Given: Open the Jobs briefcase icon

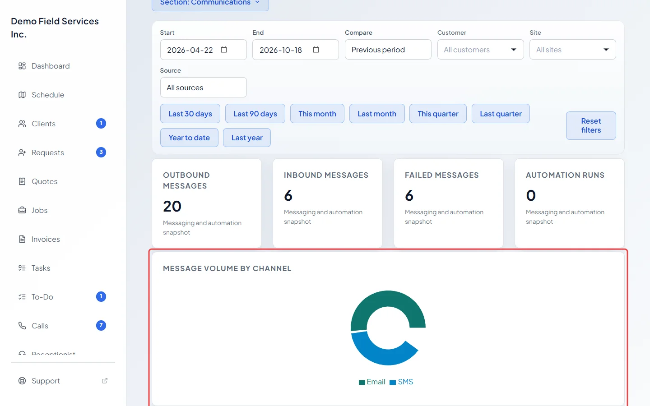Looking at the screenshot, I should (x=22, y=210).
